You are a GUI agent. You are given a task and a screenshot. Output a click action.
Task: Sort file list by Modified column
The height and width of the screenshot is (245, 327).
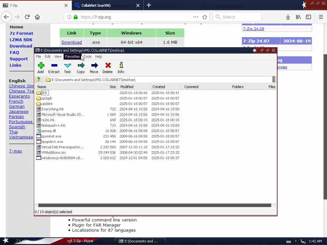(x=133, y=87)
